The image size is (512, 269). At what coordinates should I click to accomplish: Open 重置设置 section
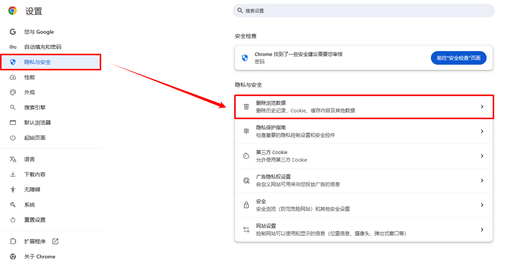pos(50,220)
